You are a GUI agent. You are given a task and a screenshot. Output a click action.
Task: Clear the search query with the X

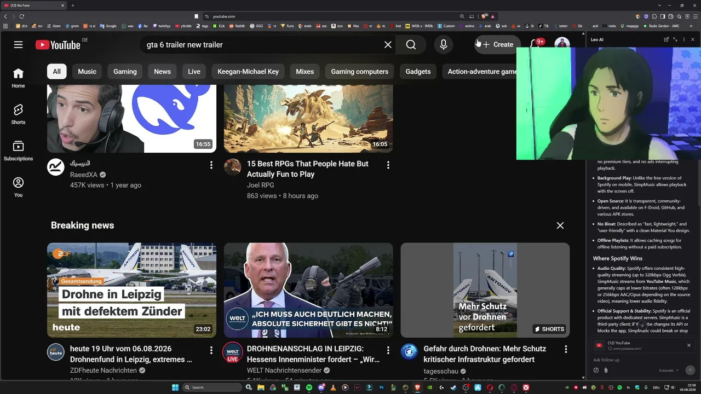[388, 45]
